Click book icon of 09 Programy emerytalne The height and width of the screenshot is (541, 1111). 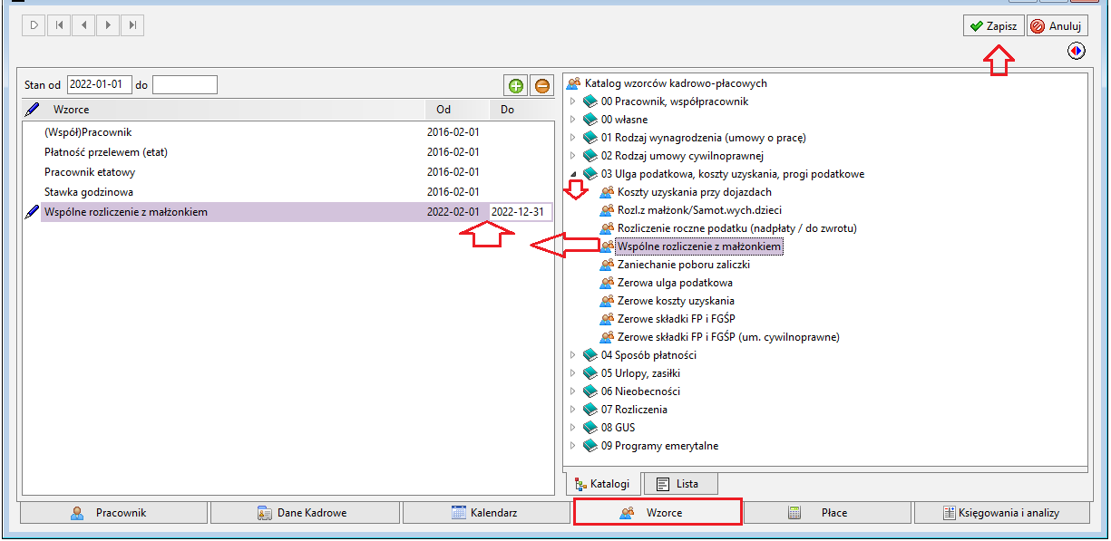(590, 446)
